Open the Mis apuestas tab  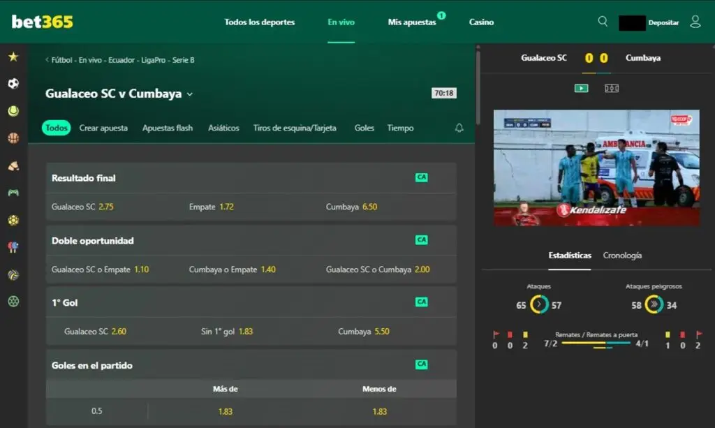[x=412, y=22]
